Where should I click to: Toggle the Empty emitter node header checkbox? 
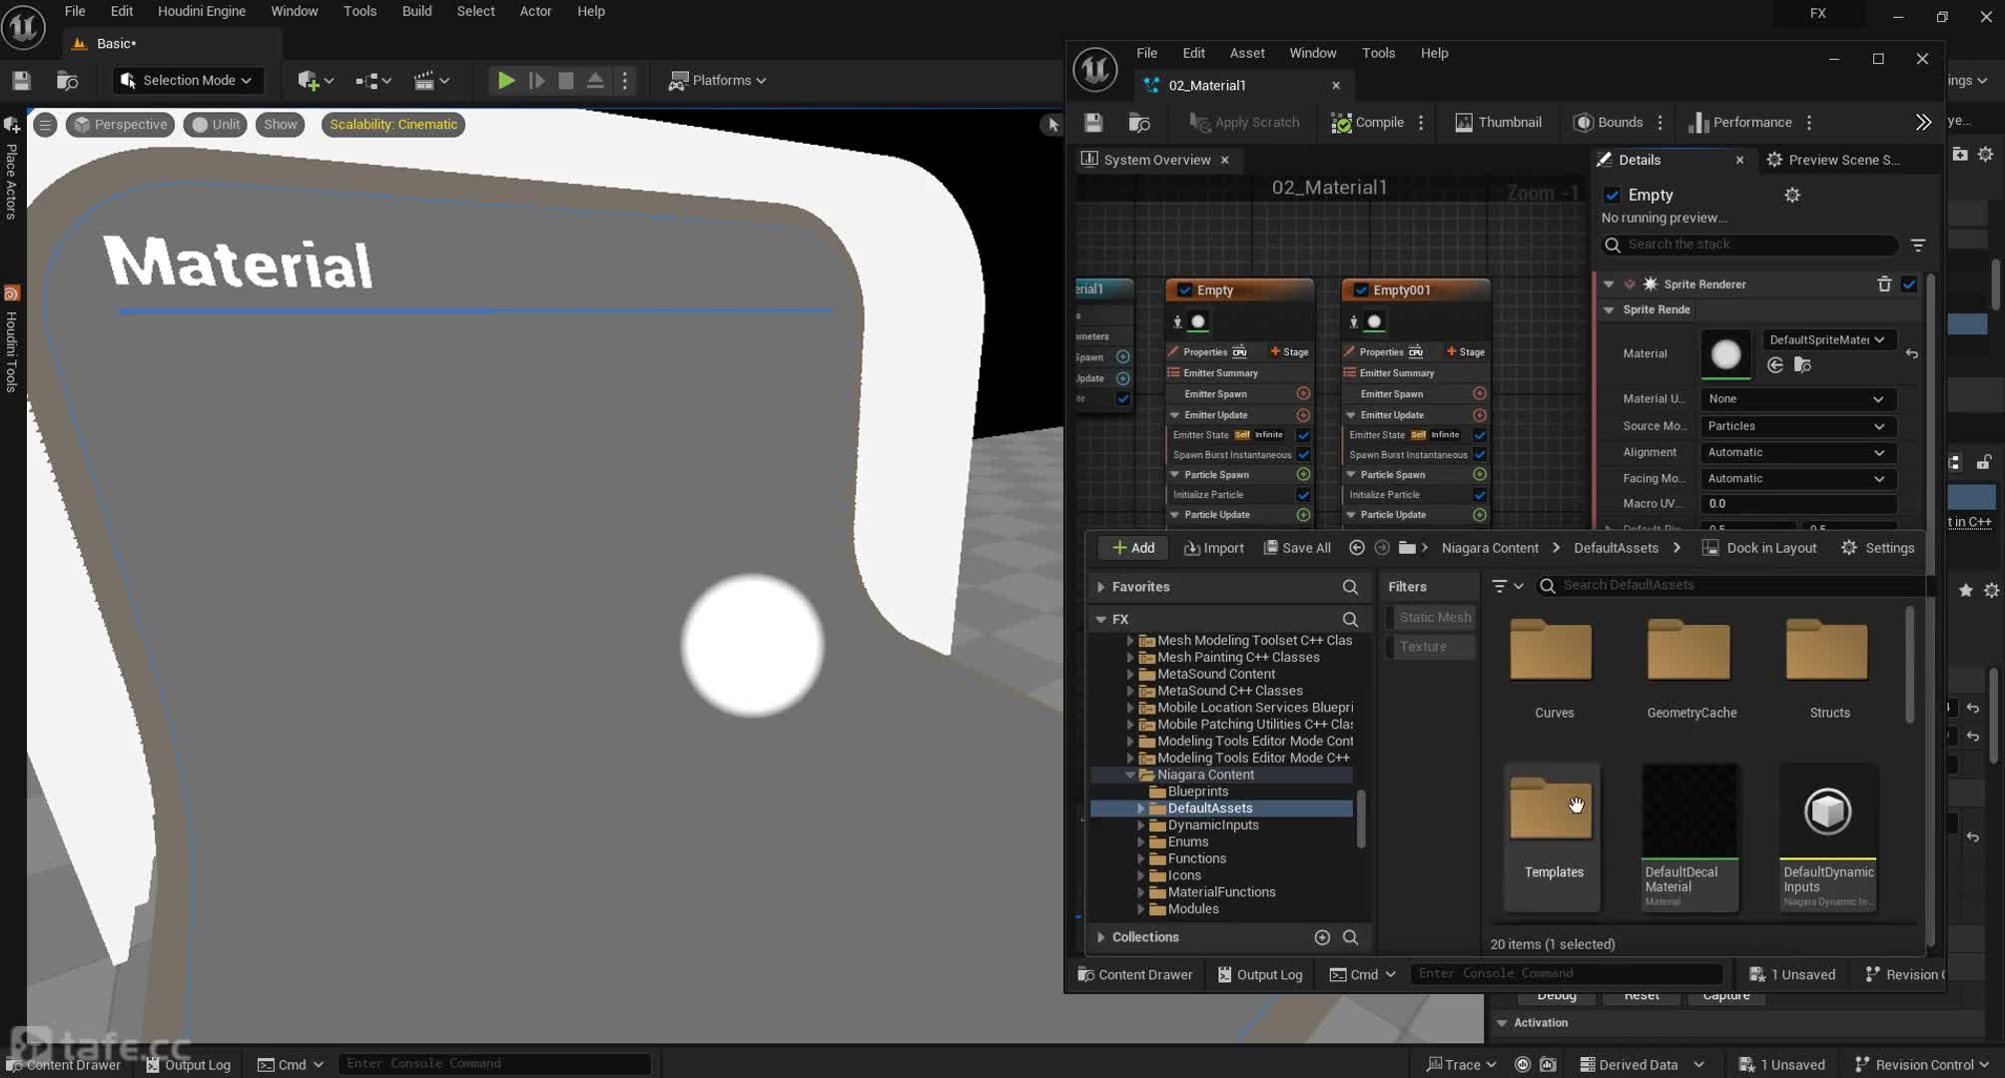click(1184, 290)
